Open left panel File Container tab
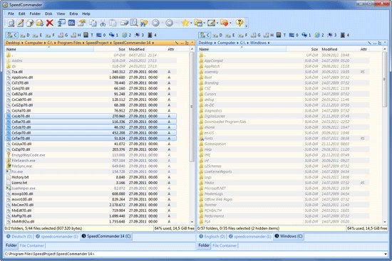The width and height of the screenshot is (392, 261). pos(32,246)
